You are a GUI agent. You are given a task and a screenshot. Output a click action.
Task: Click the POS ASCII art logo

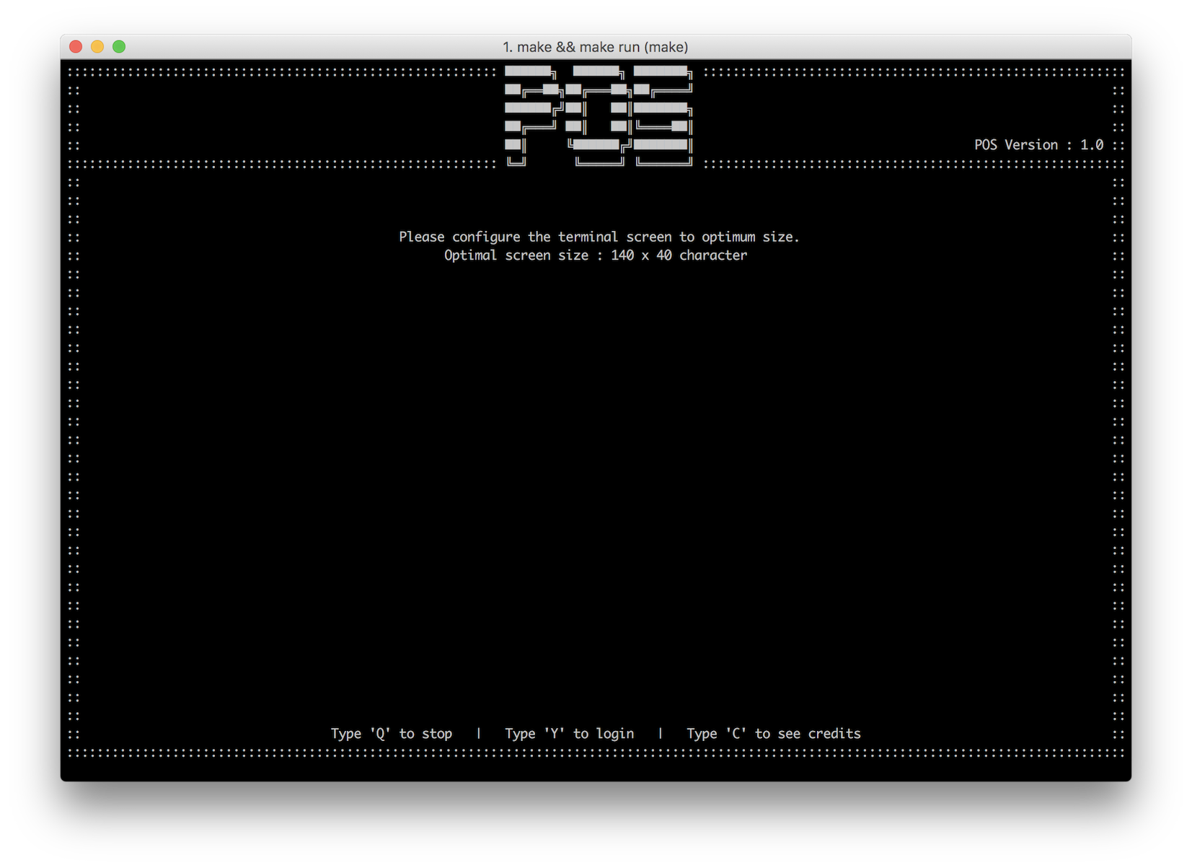[x=597, y=115]
